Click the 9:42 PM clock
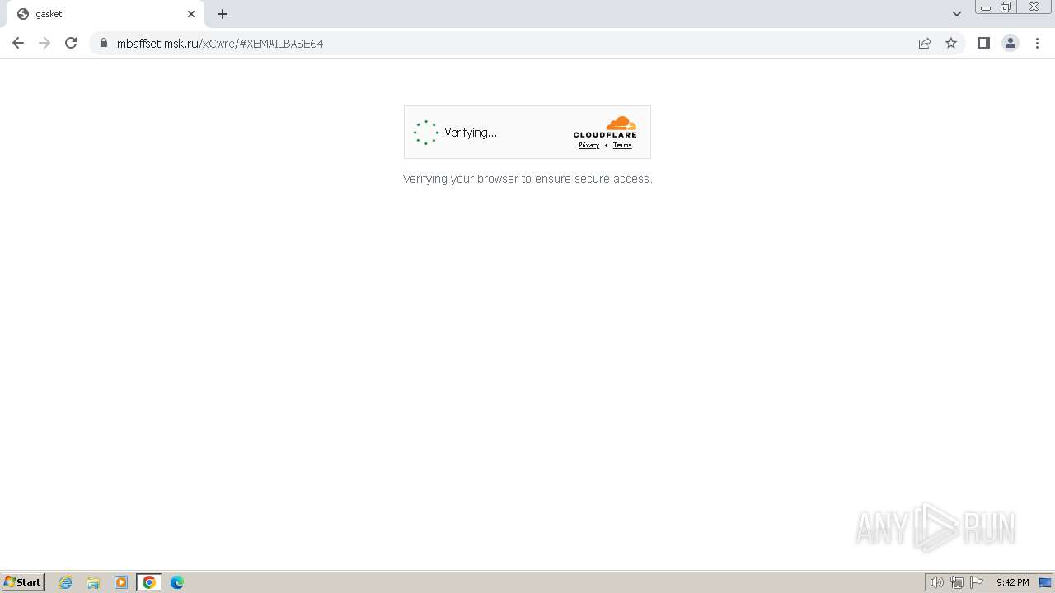The height and width of the screenshot is (593, 1055). pyautogui.click(x=1012, y=582)
